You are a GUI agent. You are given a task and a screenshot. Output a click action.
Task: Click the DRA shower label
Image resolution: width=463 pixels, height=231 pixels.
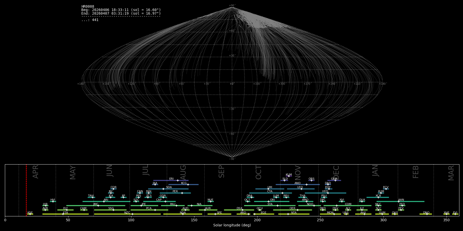[x=250, y=196]
